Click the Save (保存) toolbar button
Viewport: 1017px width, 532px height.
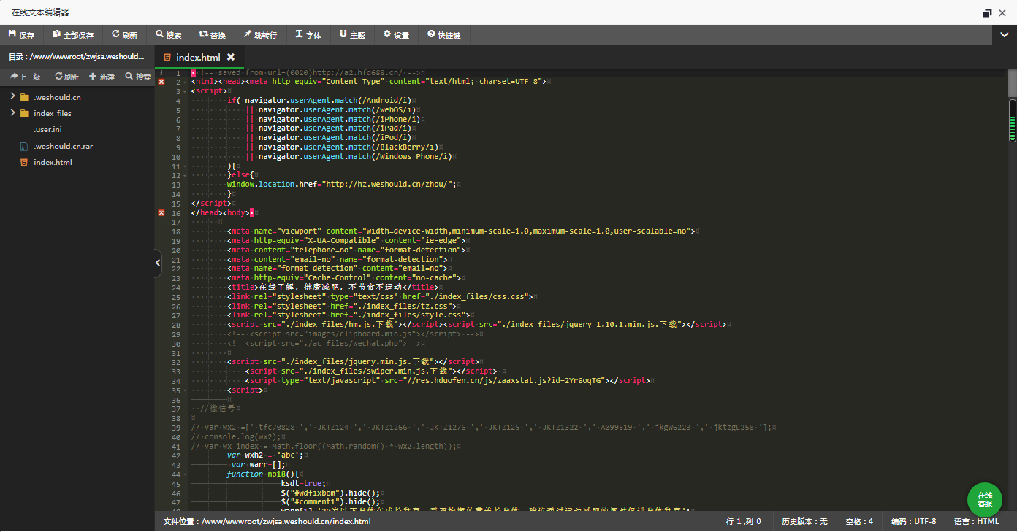tap(22, 35)
